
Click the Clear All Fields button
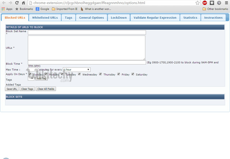46,89
